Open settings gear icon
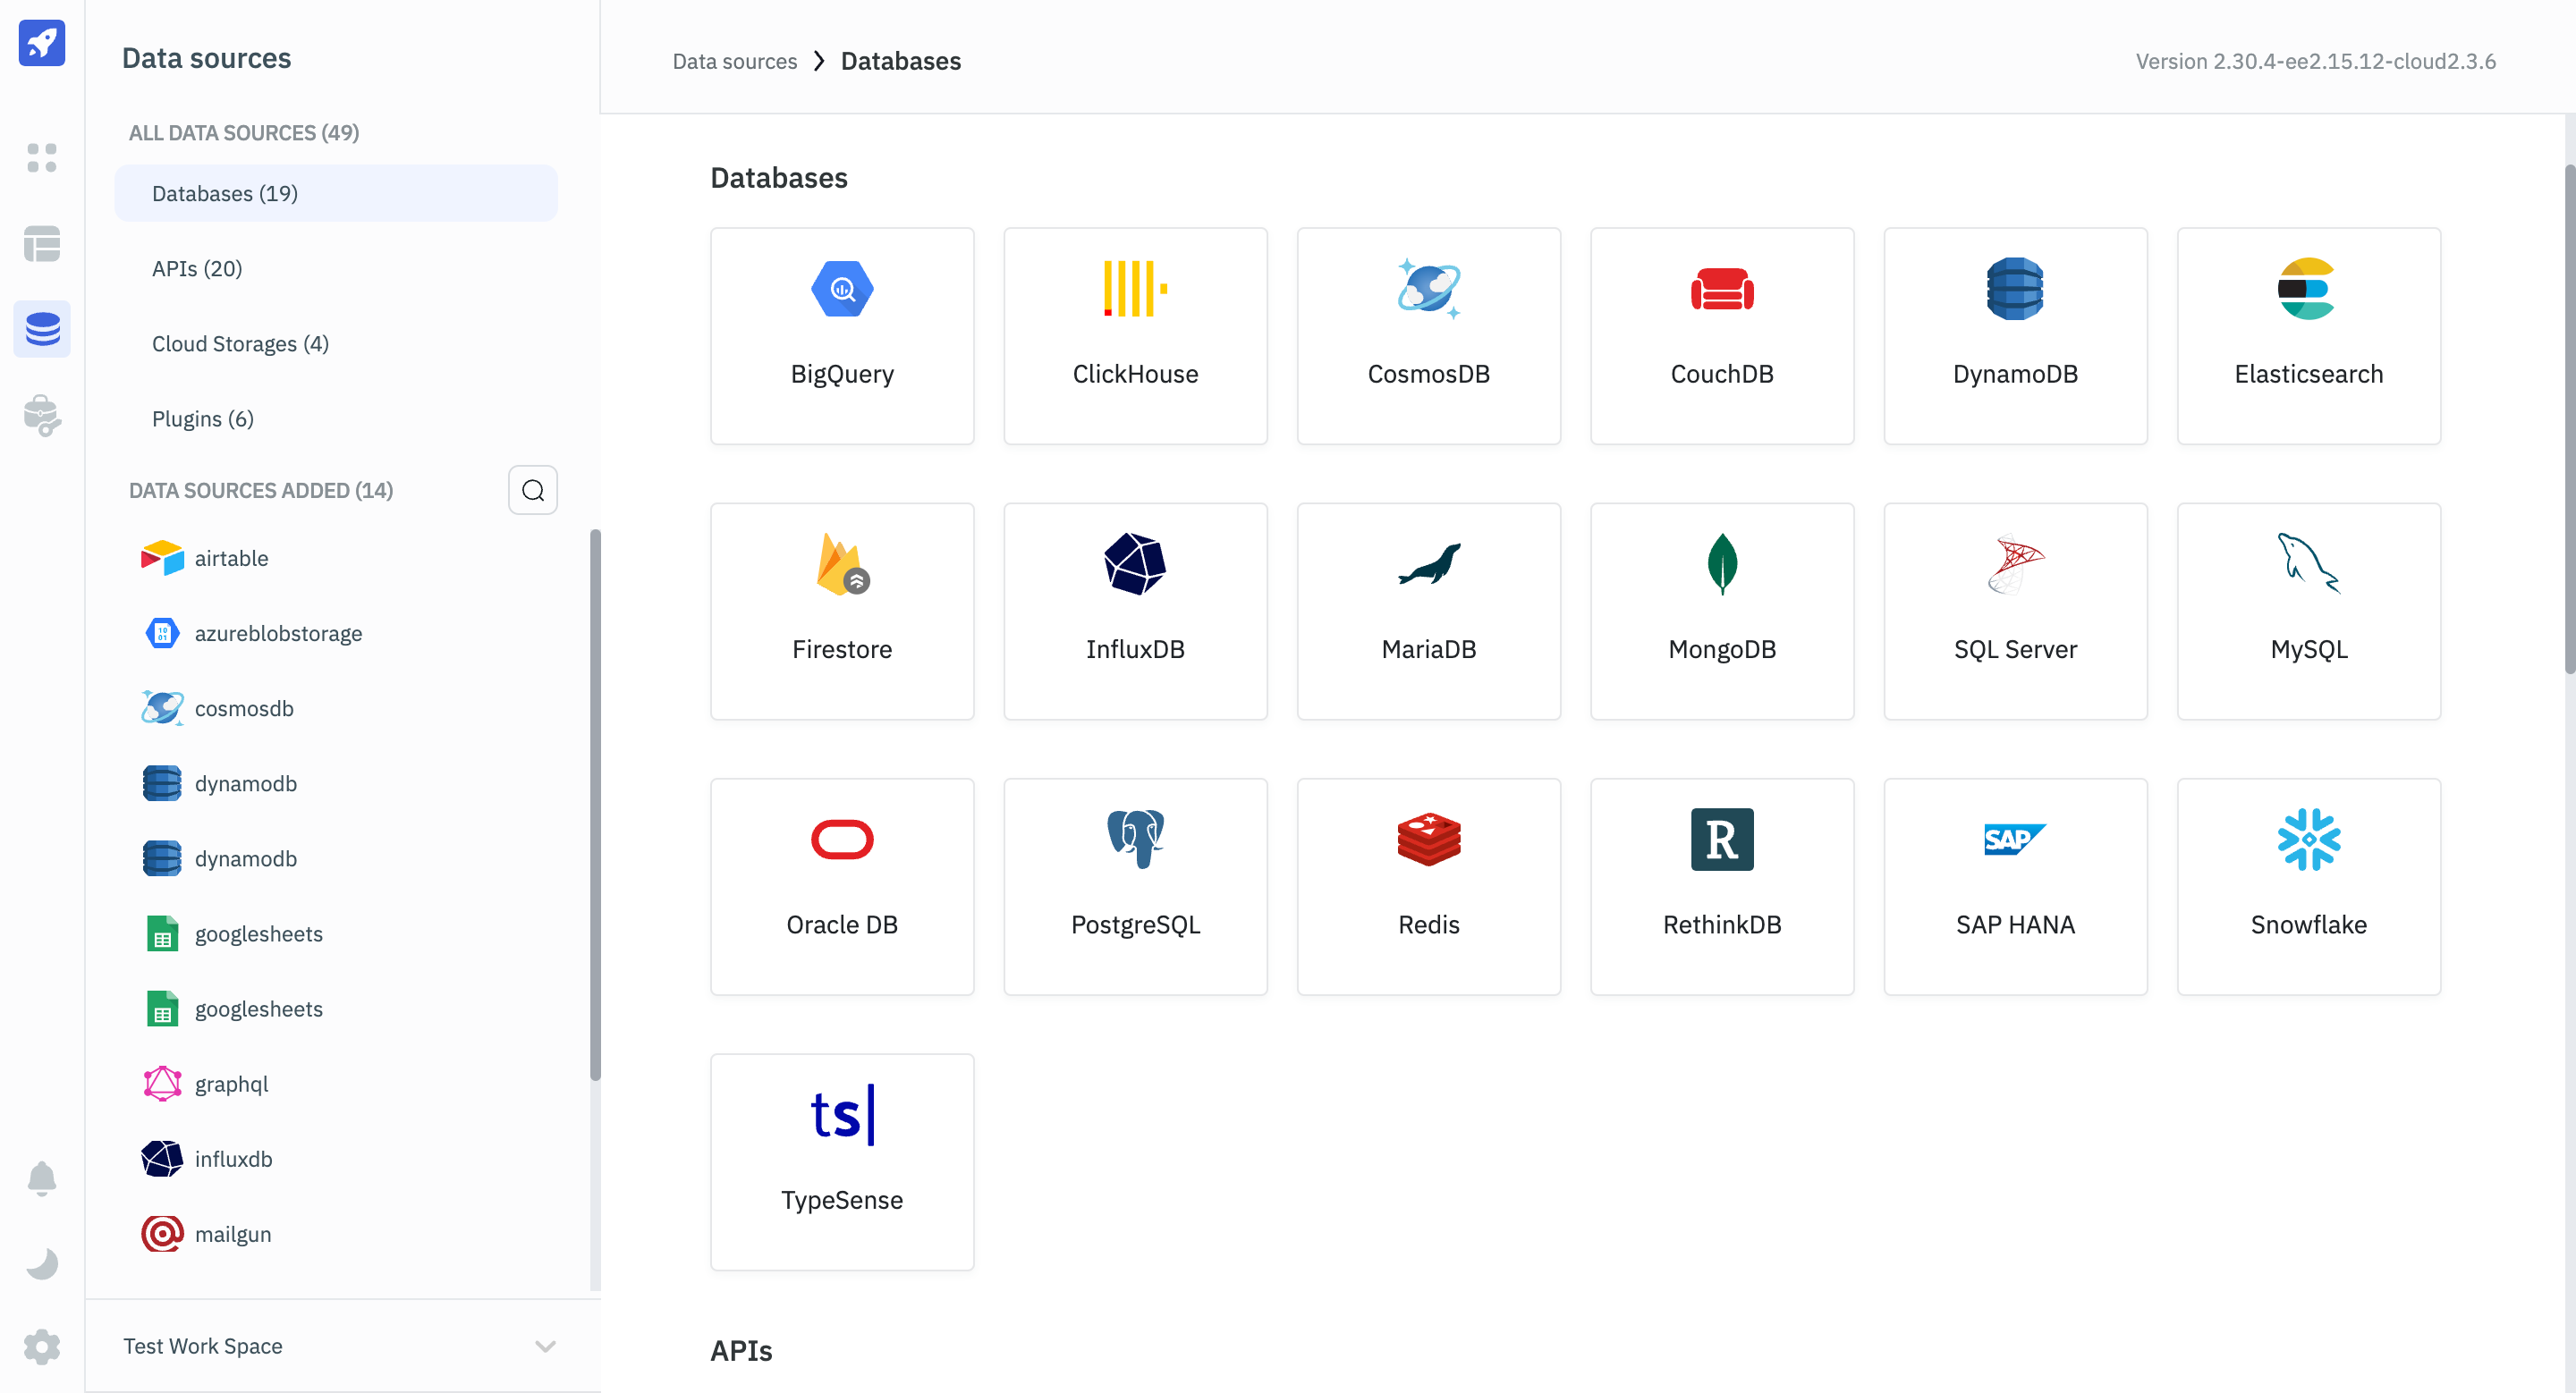 (x=42, y=1346)
